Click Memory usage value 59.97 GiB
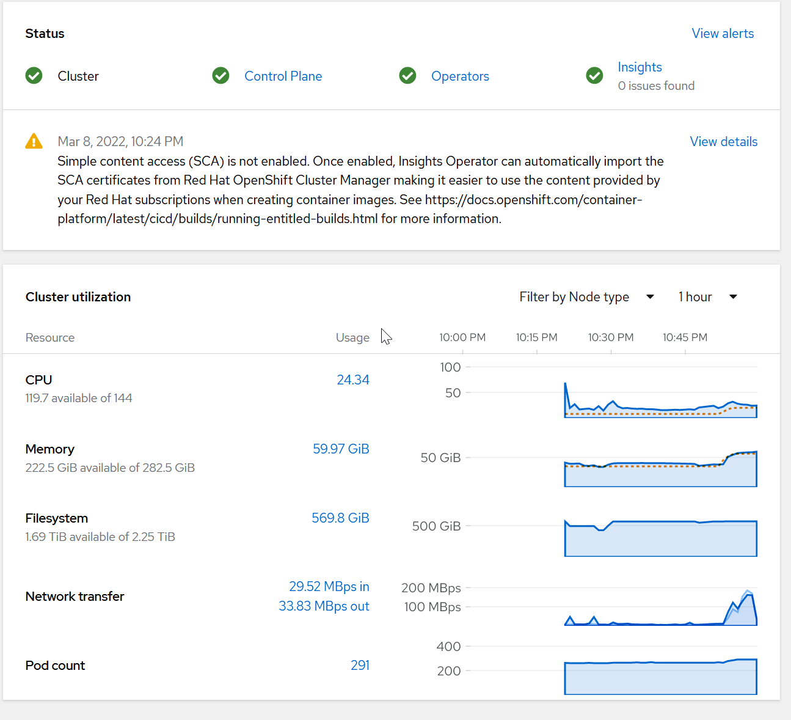Viewport: 791px width, 720px height. (341, 449)
